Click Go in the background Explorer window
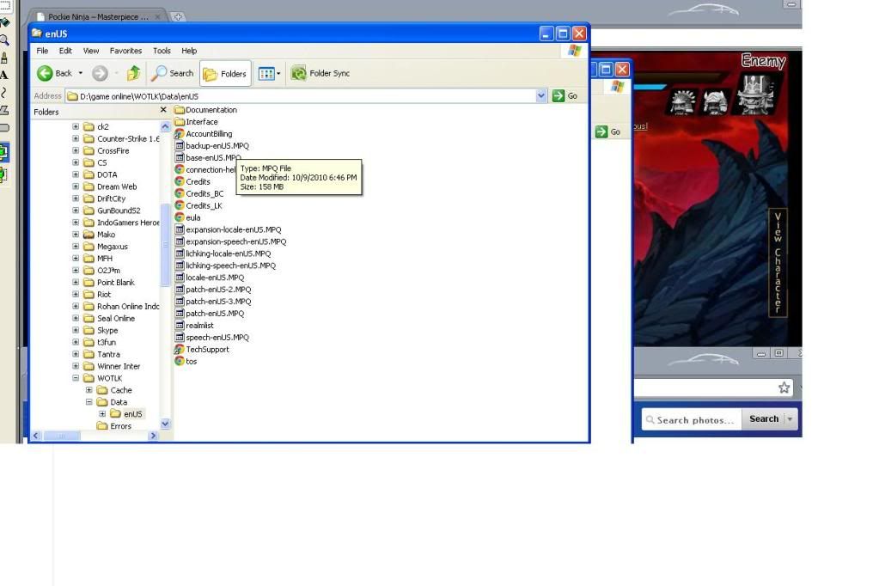Viewport: 879px width, 586px height. click(x=608, y=131)
